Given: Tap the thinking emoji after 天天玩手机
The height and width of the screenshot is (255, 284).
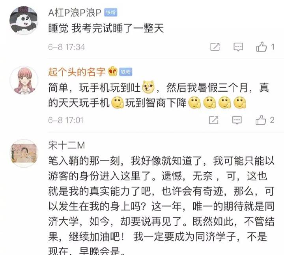Looking at the screenshot, I should (x=118, y=102).
